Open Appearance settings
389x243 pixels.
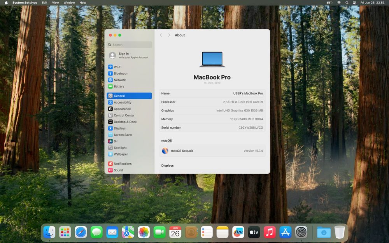[129, 108]
